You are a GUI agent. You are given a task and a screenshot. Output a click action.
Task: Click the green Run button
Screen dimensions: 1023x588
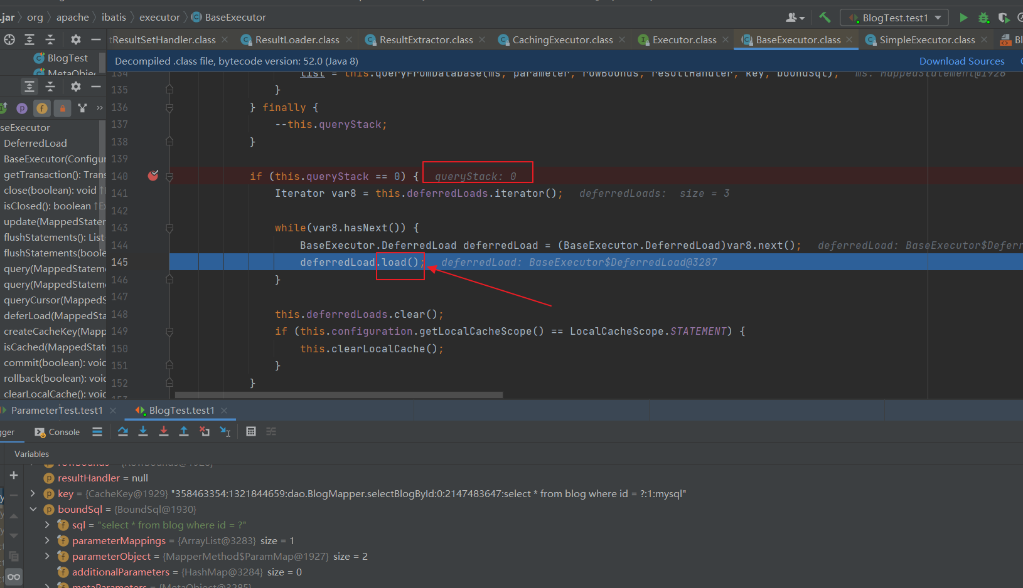(x=963, y=18)
